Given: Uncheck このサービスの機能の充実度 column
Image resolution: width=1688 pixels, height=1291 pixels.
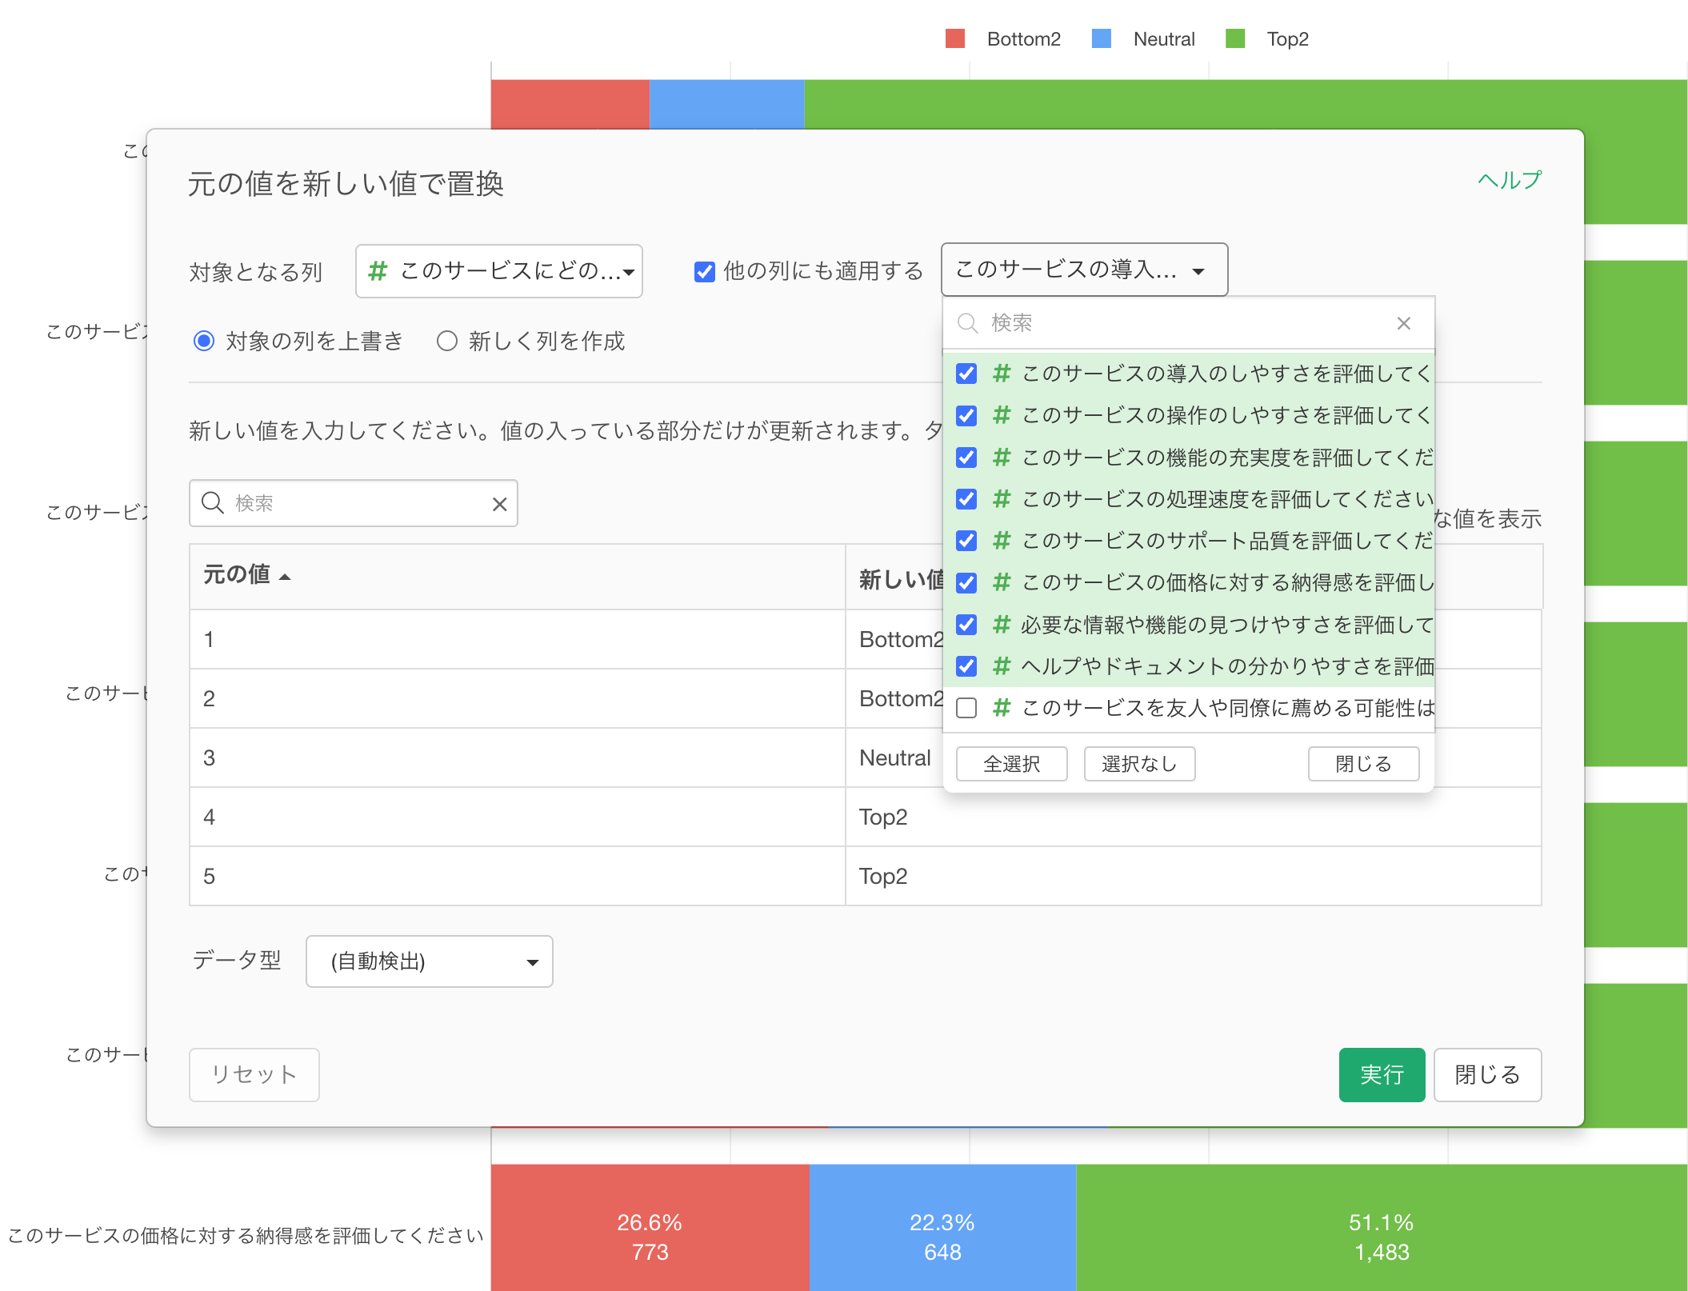Looking at the screenshot, I should click(966, 458).
